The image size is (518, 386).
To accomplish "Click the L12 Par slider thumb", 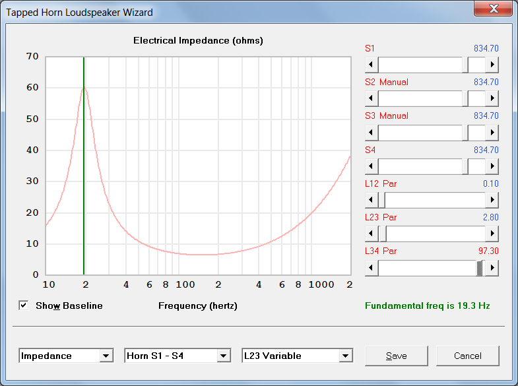I will [382, 199].
